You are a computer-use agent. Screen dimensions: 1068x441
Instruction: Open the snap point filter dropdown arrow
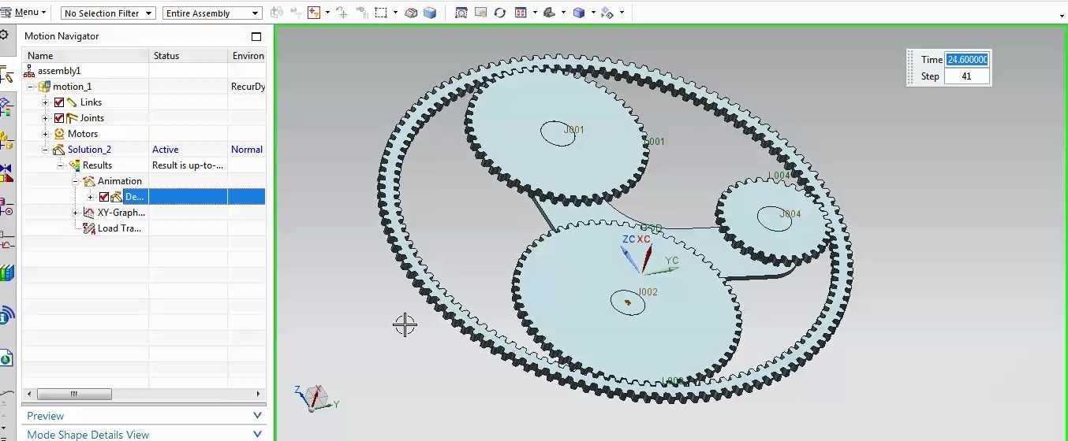point(327,13)
